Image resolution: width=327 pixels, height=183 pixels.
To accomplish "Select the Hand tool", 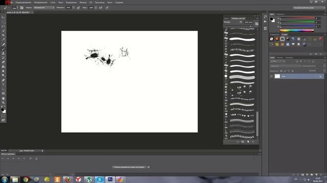I will coord(3,98).
